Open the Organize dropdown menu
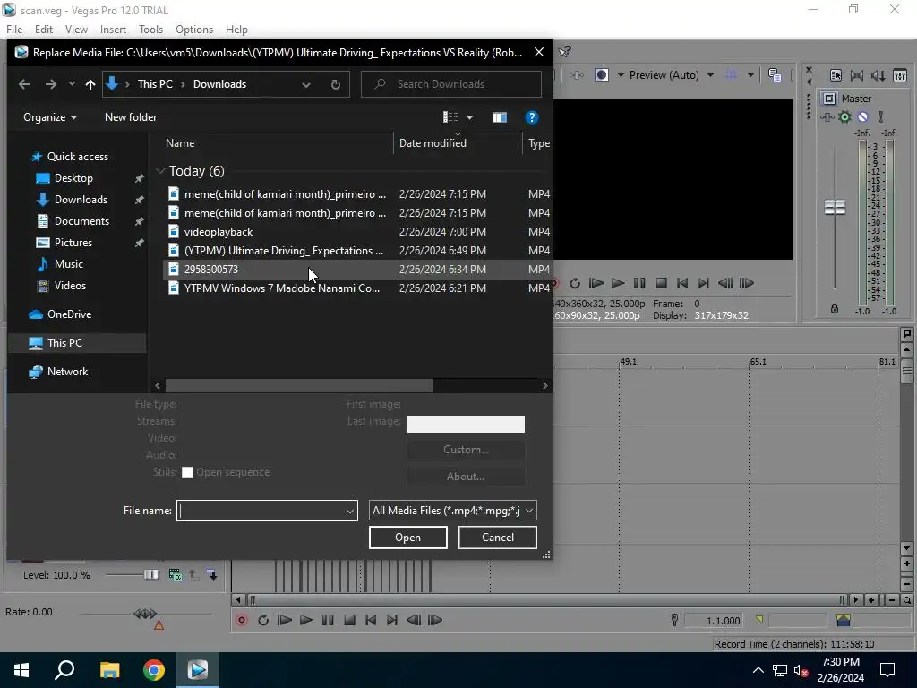 (50, 117)
